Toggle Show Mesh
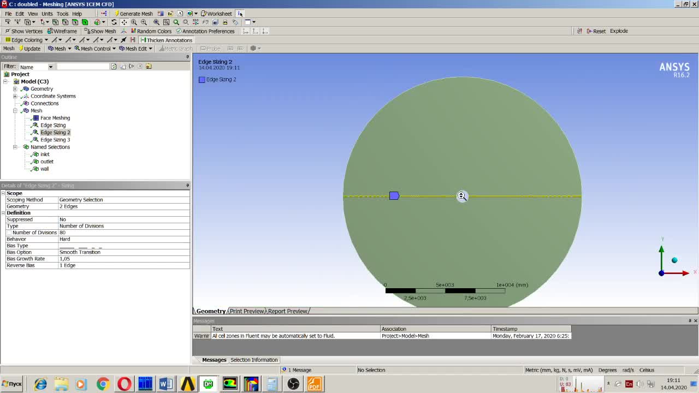 tap(100, 31)
